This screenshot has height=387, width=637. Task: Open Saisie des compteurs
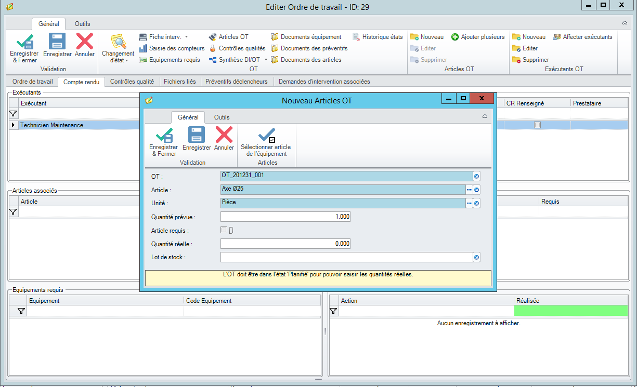pyautogui.click(x=172, y=48)
